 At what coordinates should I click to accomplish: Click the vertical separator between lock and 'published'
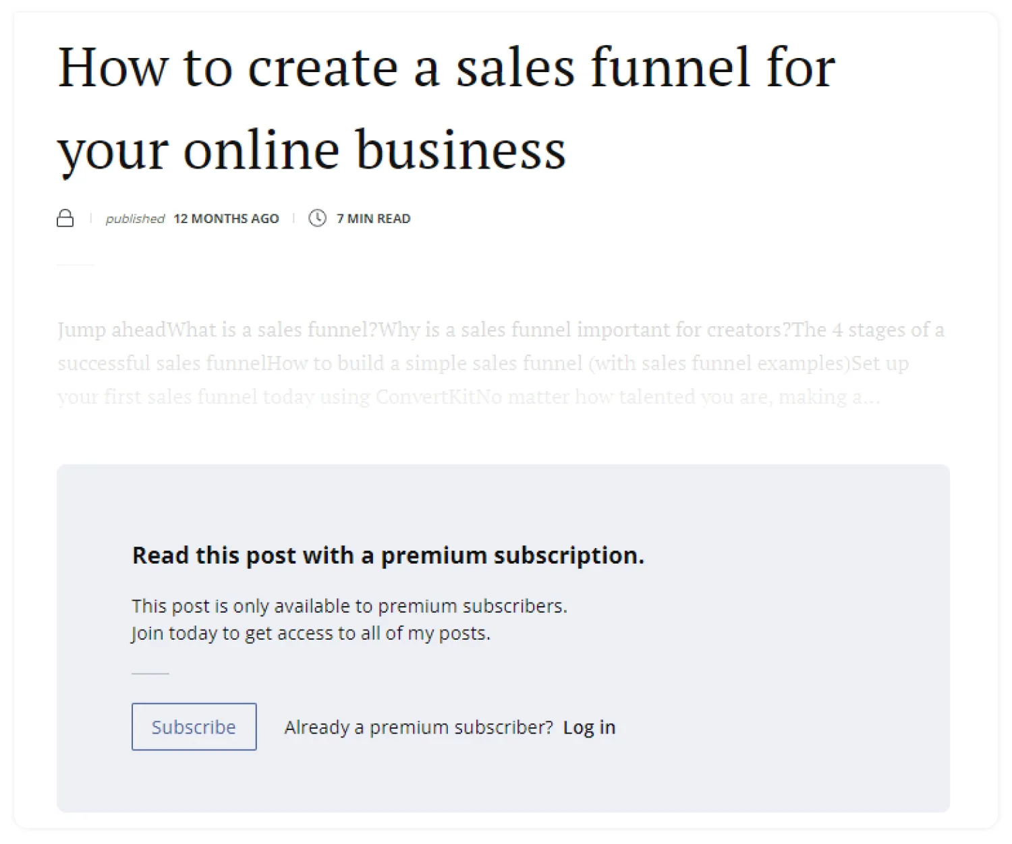pos(90,218)
